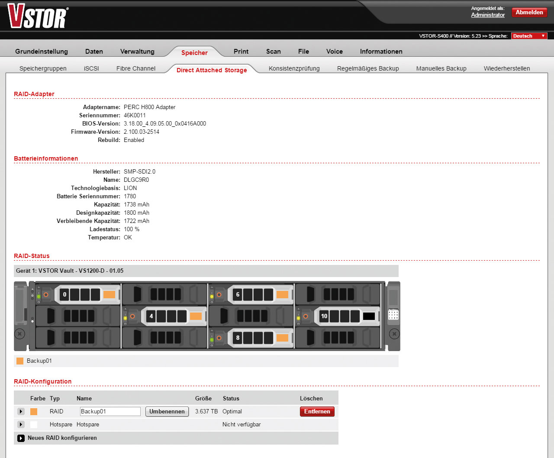Screen dimensions: 554x458
Task: Click the 1800 mAh Designkapazität value
Action: [x=136, y=213]
